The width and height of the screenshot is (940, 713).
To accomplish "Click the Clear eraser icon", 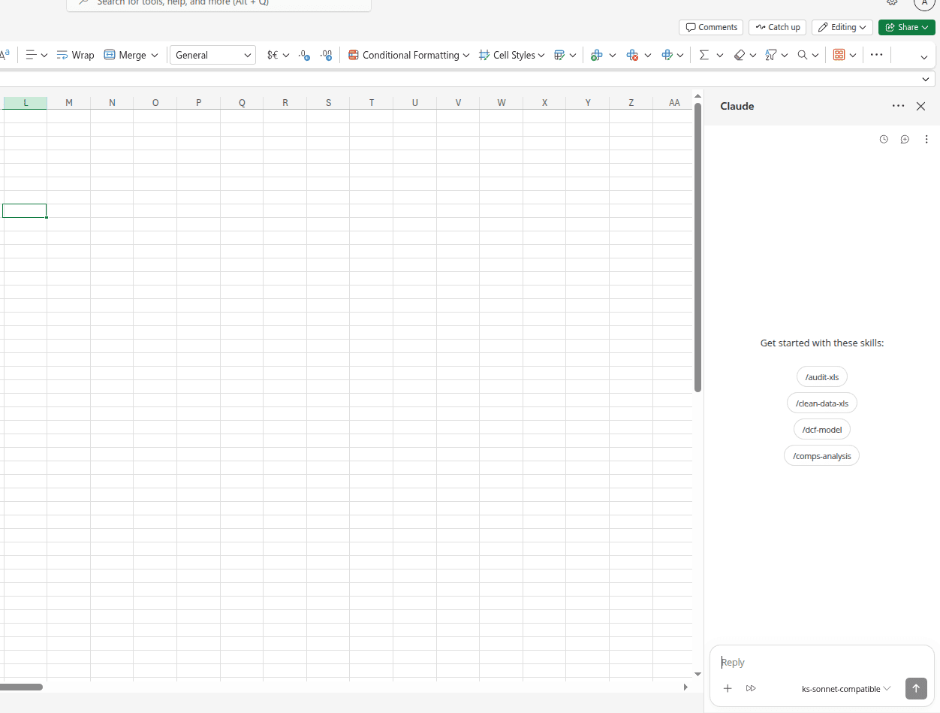I will (740, 55).
